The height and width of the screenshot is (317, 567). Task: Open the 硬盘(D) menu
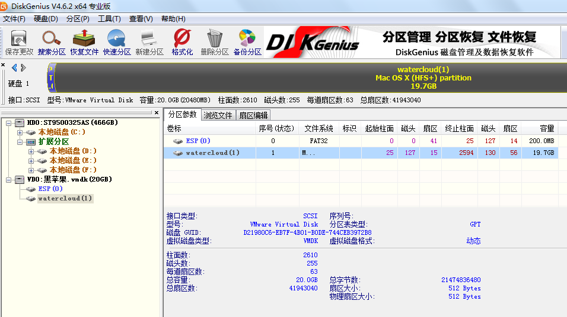coord(46,19)
